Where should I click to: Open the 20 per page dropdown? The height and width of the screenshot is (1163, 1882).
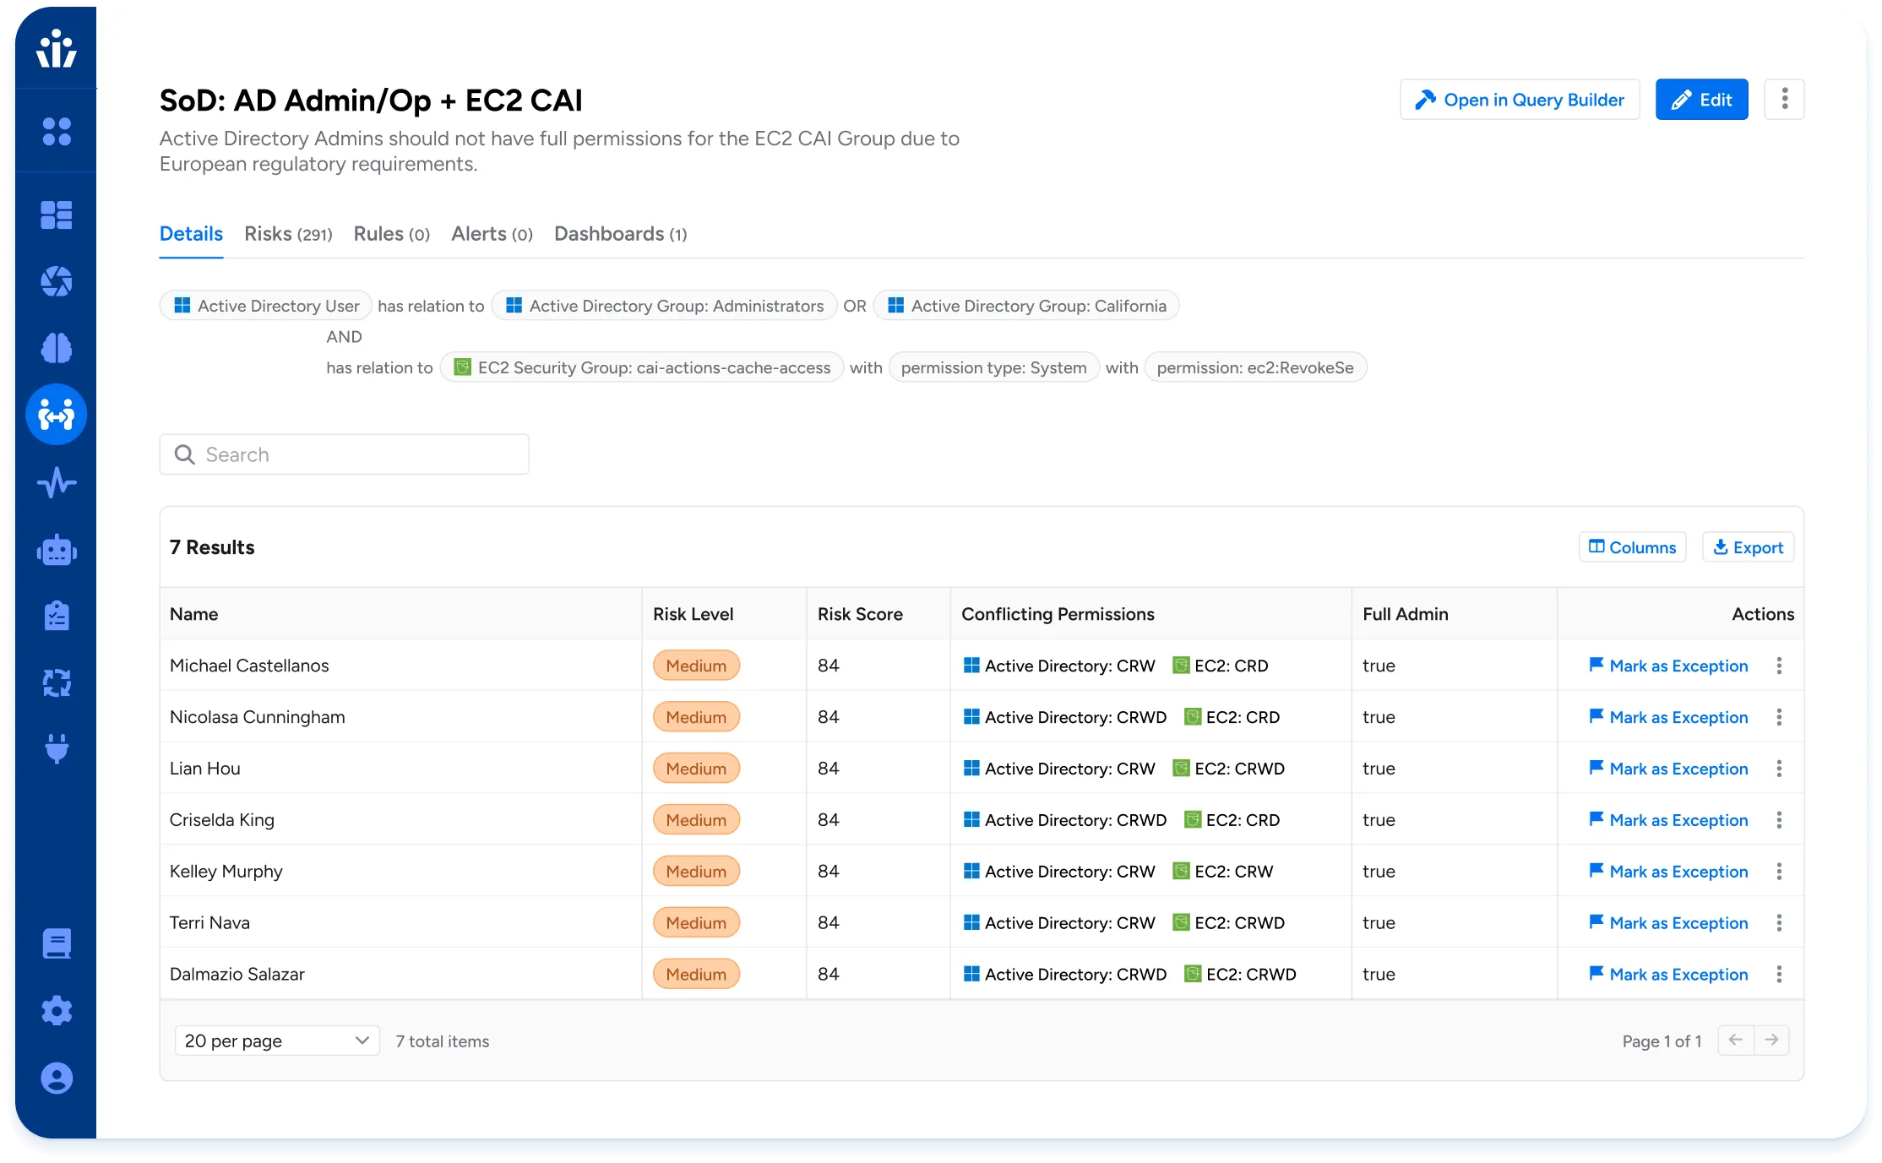point(276,1041)
